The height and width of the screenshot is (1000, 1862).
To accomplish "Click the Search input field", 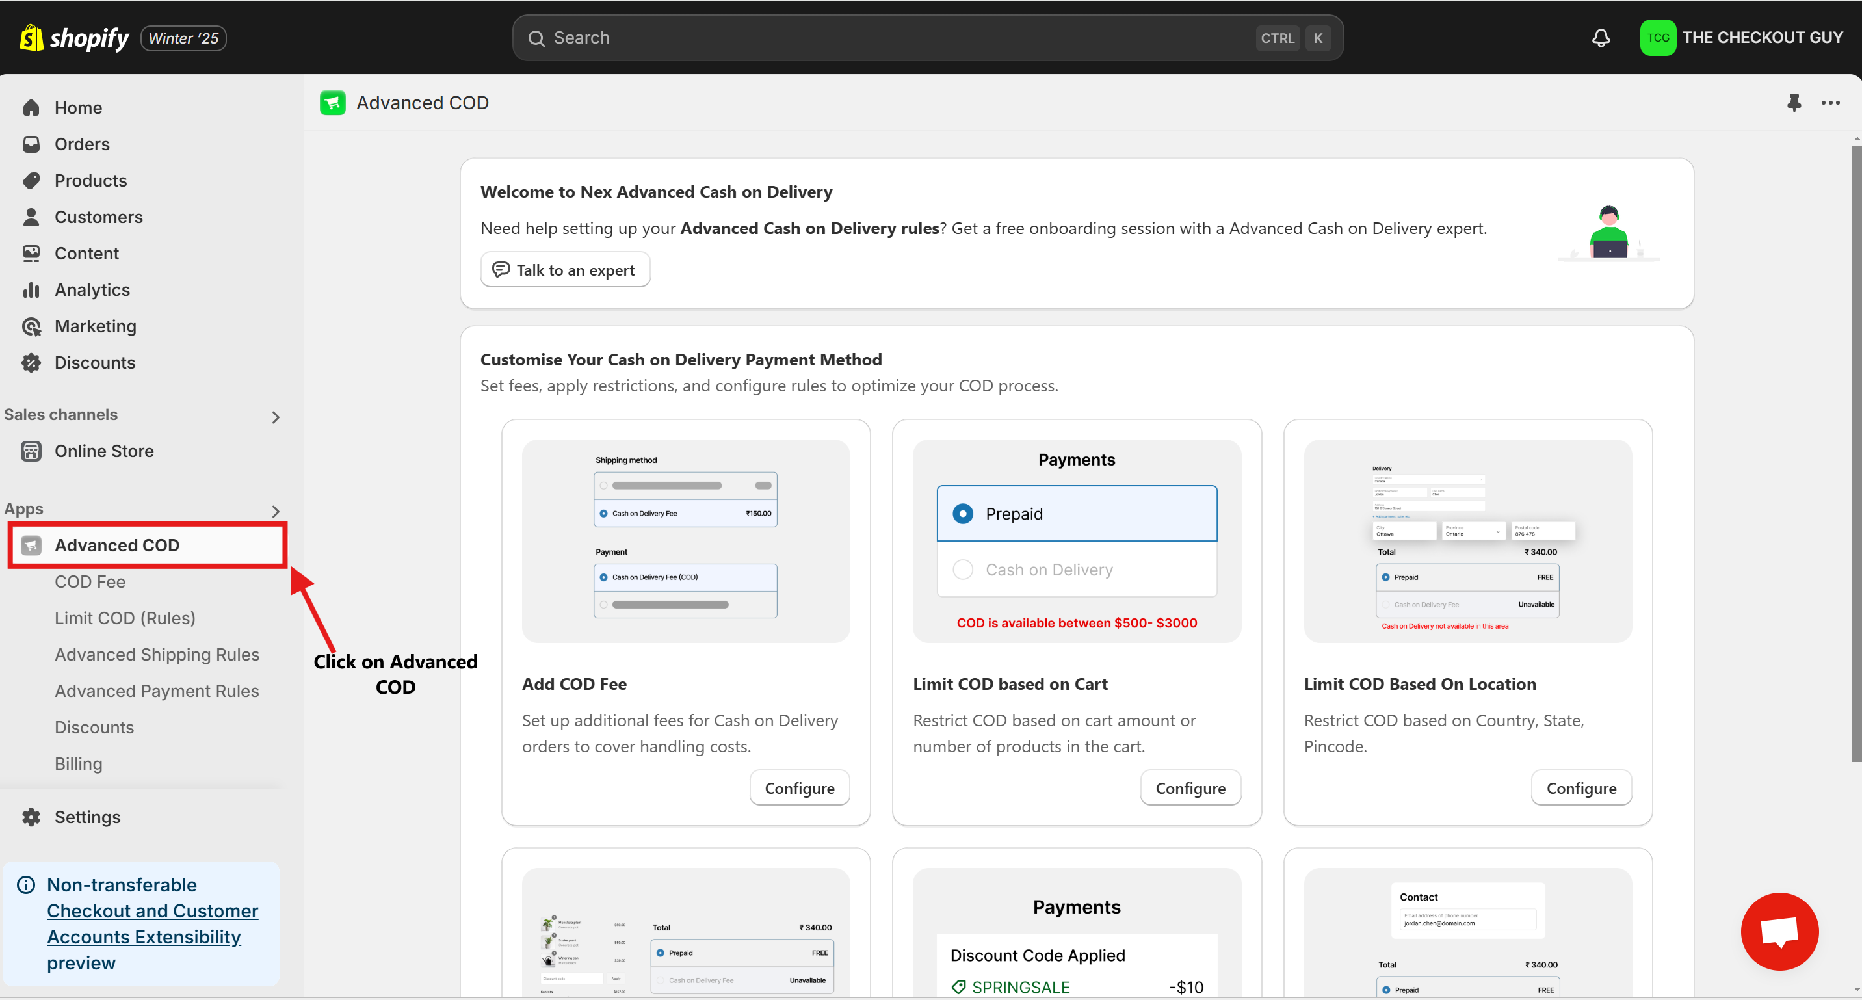I will click(897, 38).
